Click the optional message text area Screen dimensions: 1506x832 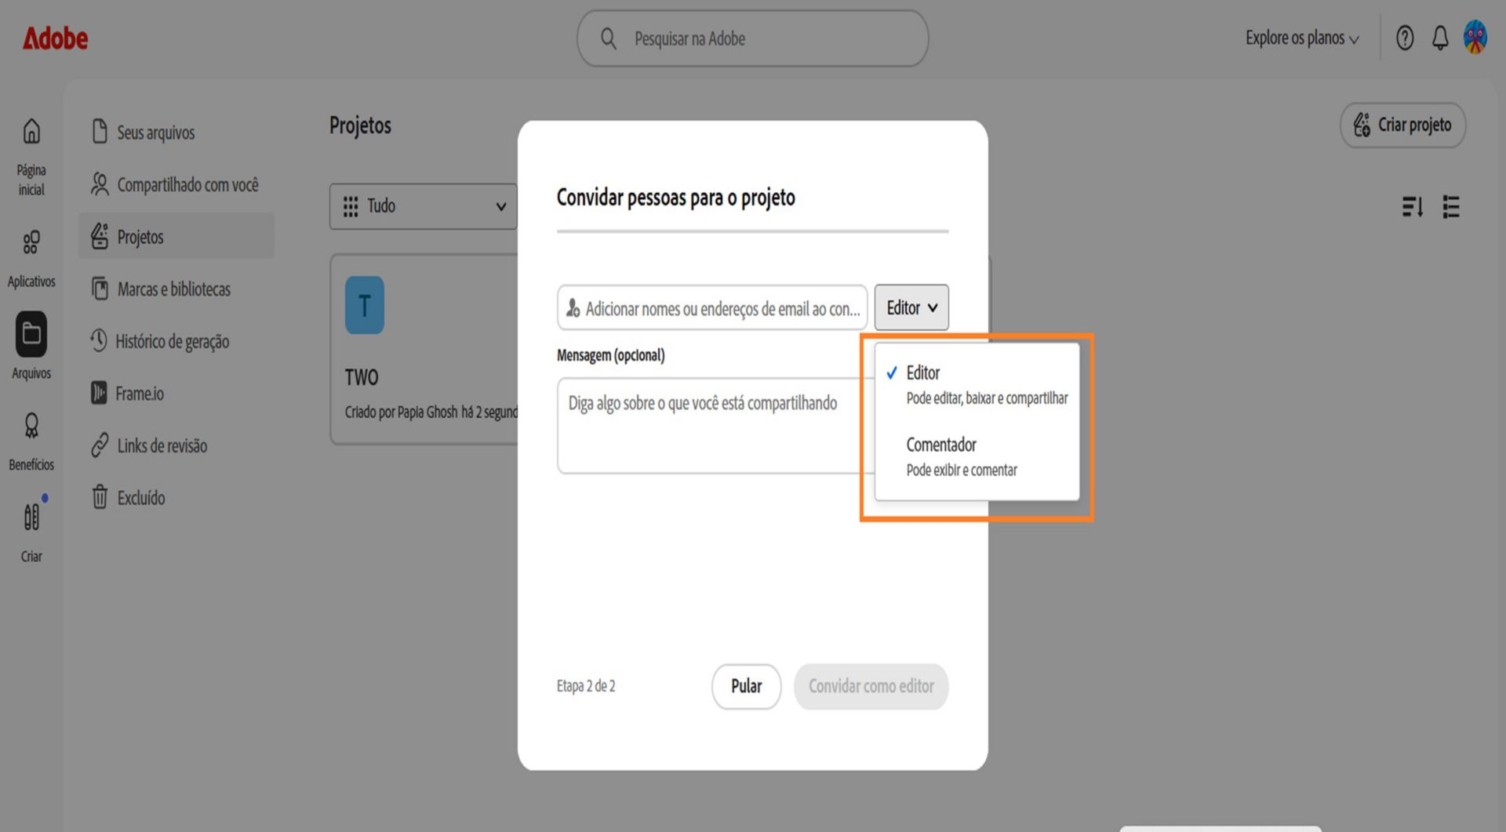point(716,425)
